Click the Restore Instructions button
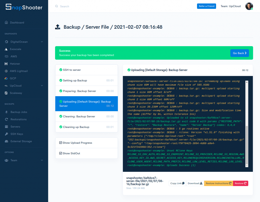 (218, 183)
